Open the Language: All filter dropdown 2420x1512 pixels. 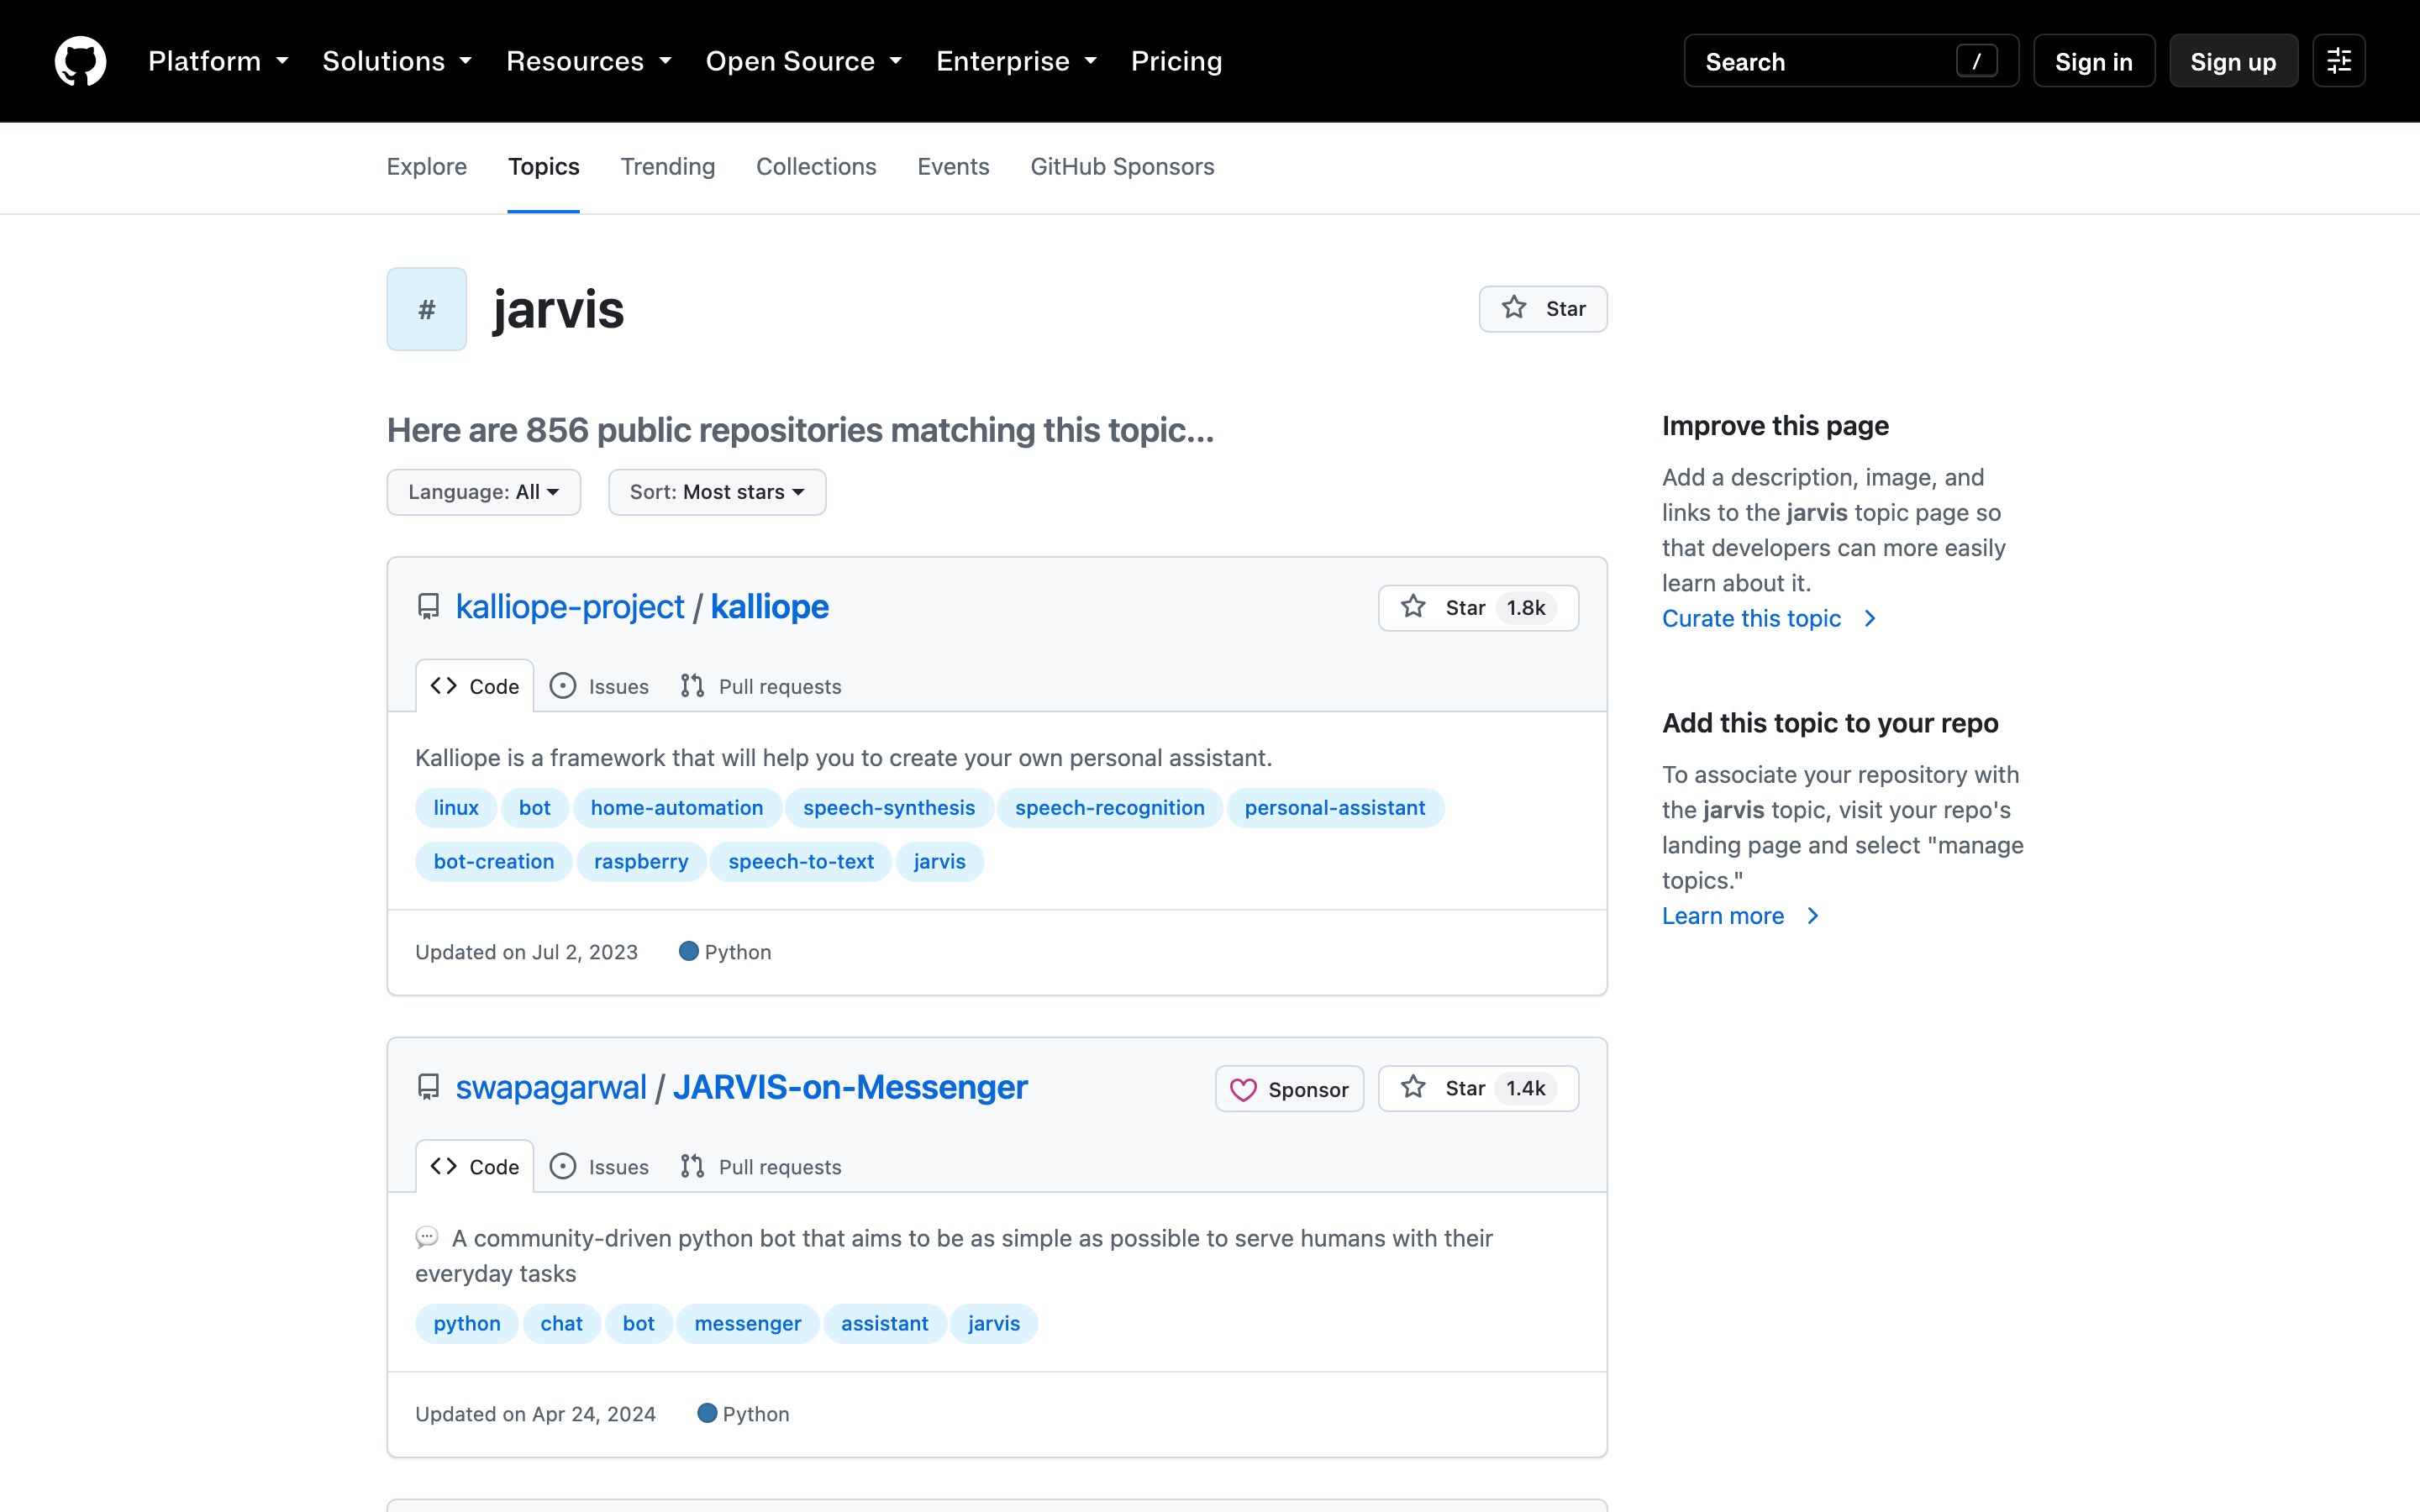click(x=484, y=492)
